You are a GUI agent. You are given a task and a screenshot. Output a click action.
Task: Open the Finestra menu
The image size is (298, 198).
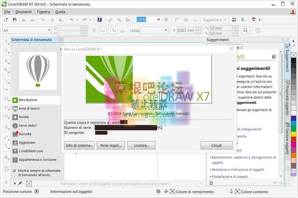(x=43, y=12)
